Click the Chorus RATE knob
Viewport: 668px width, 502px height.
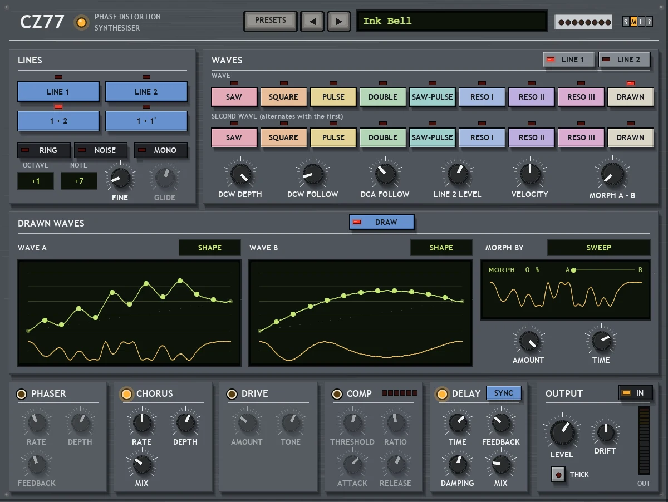[x=142, y=423]
